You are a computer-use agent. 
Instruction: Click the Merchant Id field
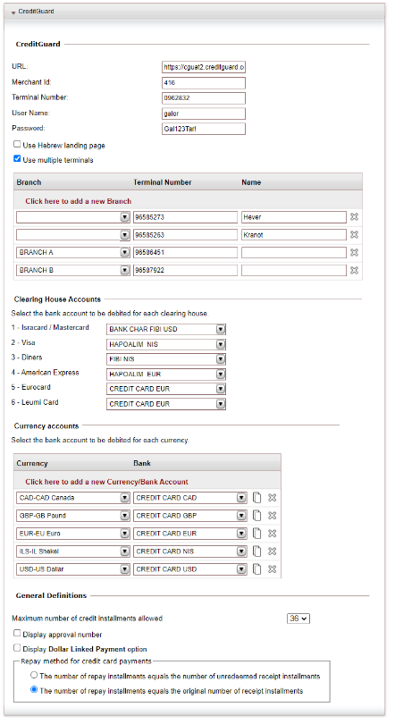click(204, 82)
